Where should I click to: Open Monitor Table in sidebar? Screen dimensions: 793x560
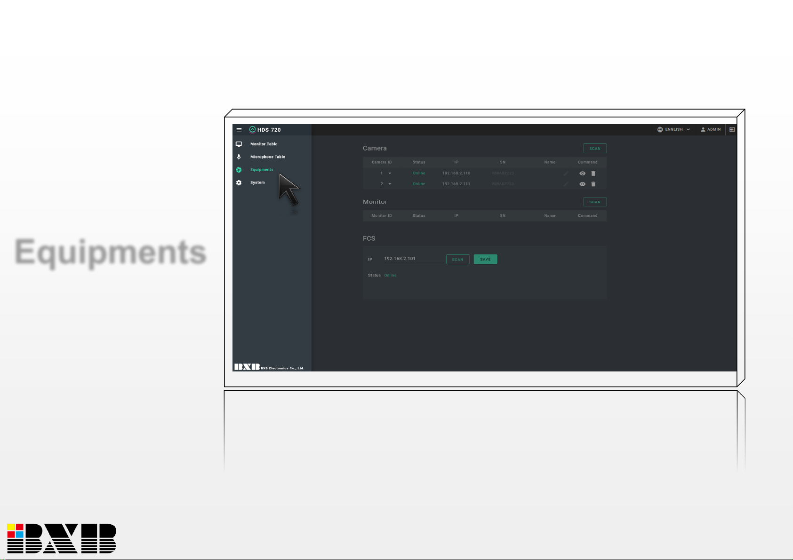[264, 144]
